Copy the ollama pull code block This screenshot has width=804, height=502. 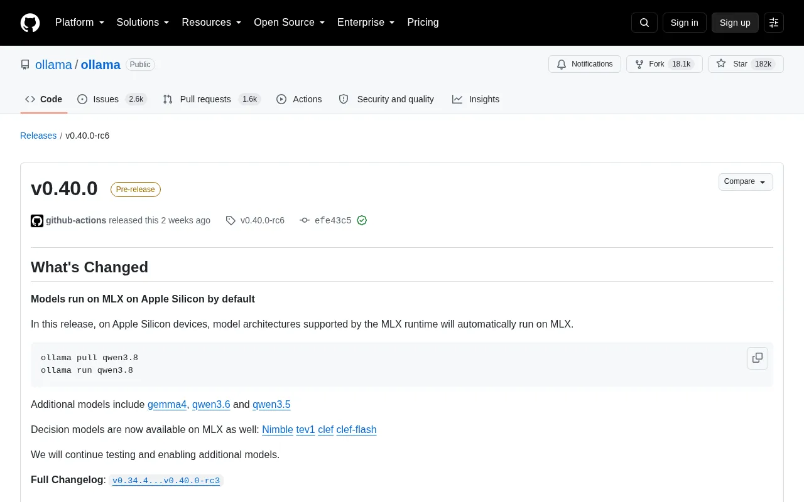point(758,358)
